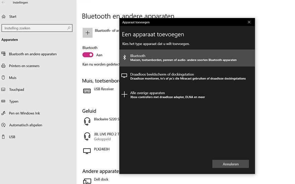Image resolution: width=295 pixels, height=184 pixels.
Task: Open the Start home page
Action: coord(13,16)
